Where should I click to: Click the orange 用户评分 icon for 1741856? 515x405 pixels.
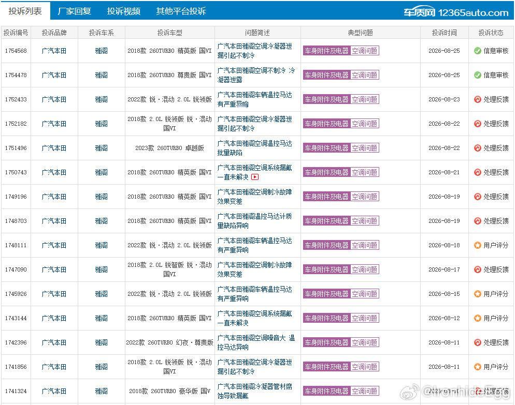tap(478, 367)
